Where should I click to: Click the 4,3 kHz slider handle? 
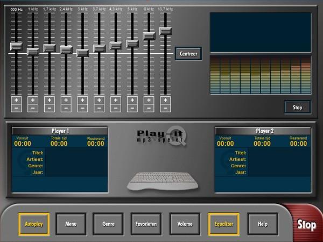click(116, 46)
